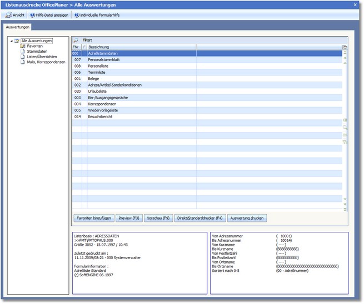Click the Listen/Übersichten document icon
This screenshot has height=304, width=364.
click(23, 57)
